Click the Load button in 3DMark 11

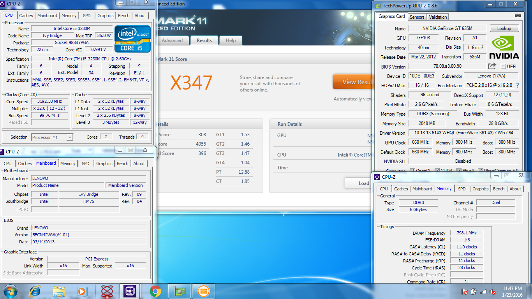click(x=358, y=183)
